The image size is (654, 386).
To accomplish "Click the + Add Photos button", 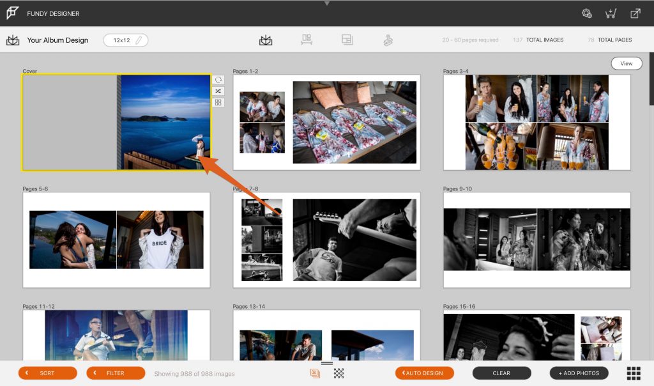I will pyautogui.click(x=579, y=373).
